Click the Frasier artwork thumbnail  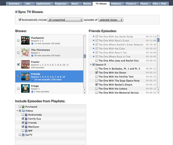25,64
